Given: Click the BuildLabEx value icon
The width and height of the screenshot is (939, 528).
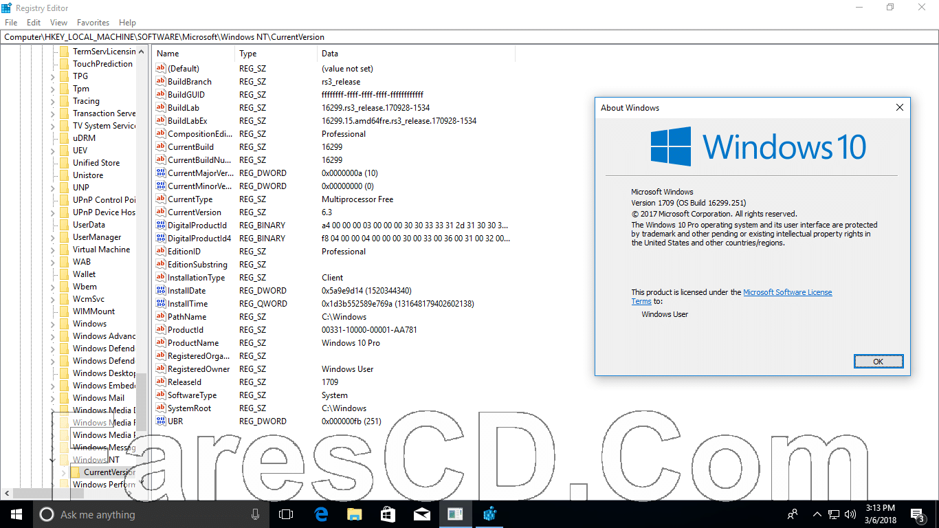Looking at the screenshot, I should click(161, 121).
